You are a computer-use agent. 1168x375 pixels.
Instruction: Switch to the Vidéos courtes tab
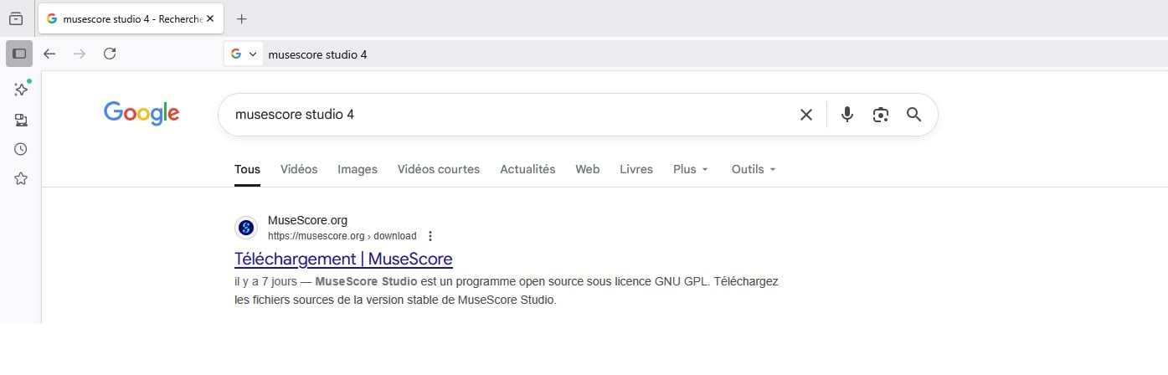click(439, 169)
